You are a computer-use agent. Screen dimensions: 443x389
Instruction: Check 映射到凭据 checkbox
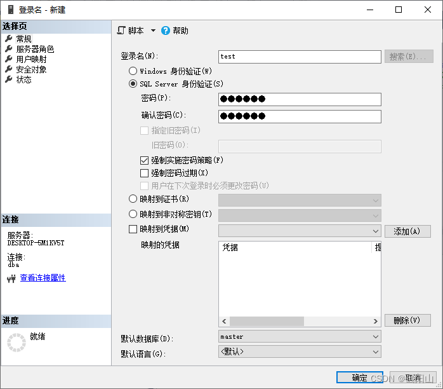point(133,229)
